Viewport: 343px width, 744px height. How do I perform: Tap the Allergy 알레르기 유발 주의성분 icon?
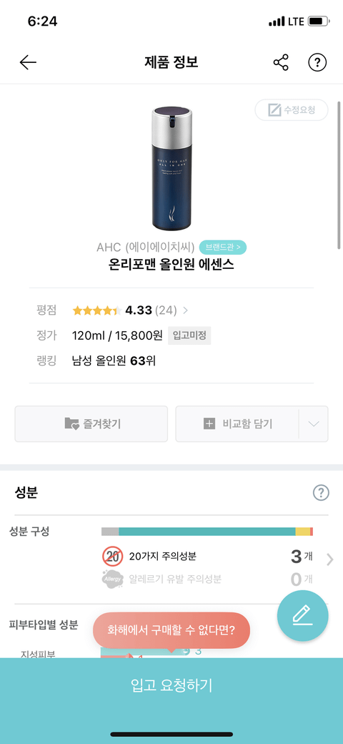[x=113, y=579]
